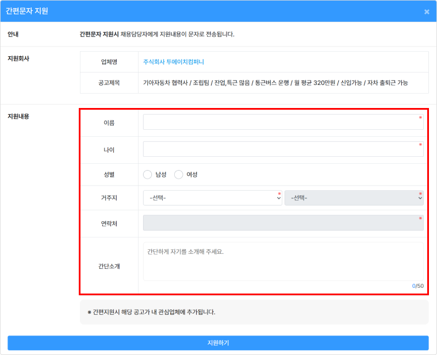This screenshot has height=355, width=437.
Task: Open the second 거주지 district dropdown
Action: pyautogui.click(x=354, y=198)
